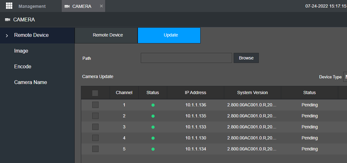Select the CAMERA tab
Screen dimensions: 347x163
83,6
